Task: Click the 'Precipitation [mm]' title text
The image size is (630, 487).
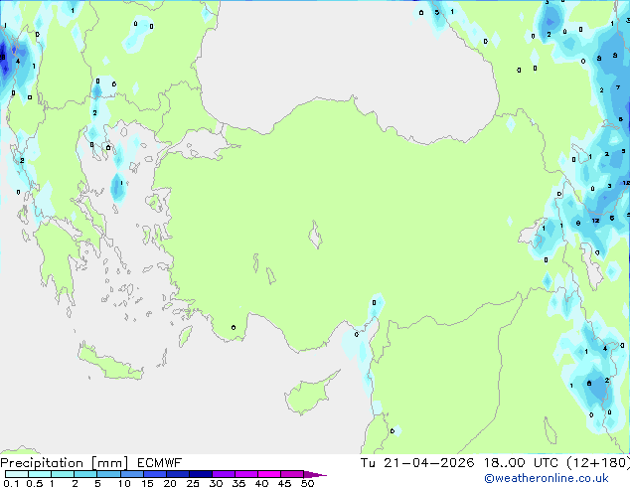Action: pos(65,463)
